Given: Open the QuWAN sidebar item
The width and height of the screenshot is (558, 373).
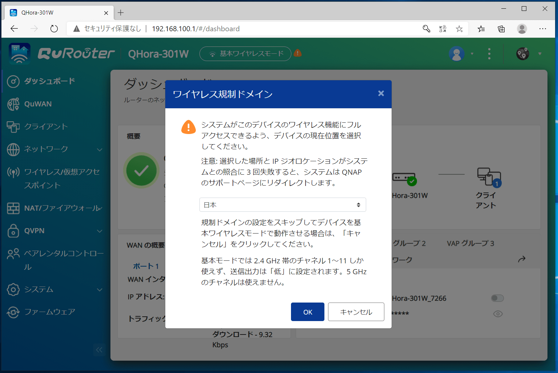Looking at the screenshot, I should point(38,104).
